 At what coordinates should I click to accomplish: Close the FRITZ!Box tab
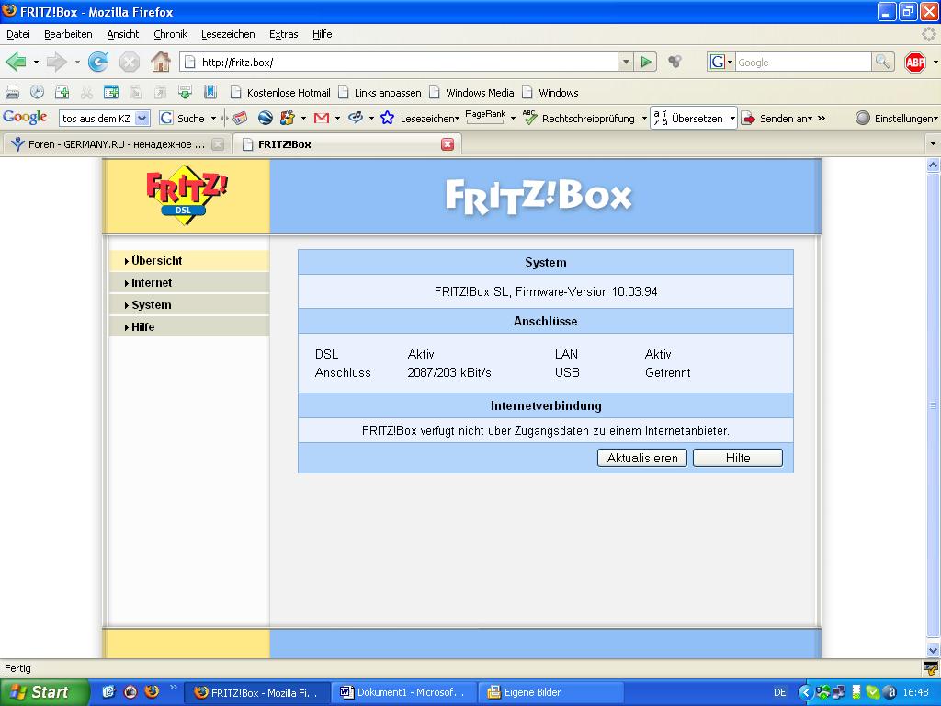tap(448, 144)
